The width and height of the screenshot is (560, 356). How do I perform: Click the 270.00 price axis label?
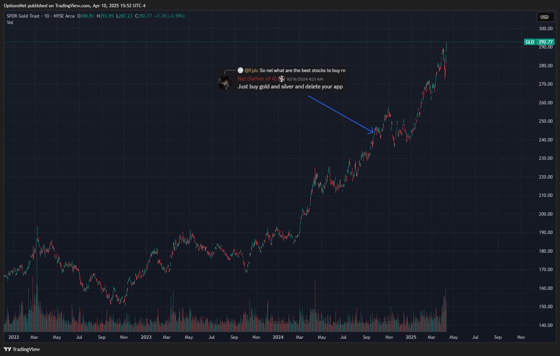tap(546, 84)
